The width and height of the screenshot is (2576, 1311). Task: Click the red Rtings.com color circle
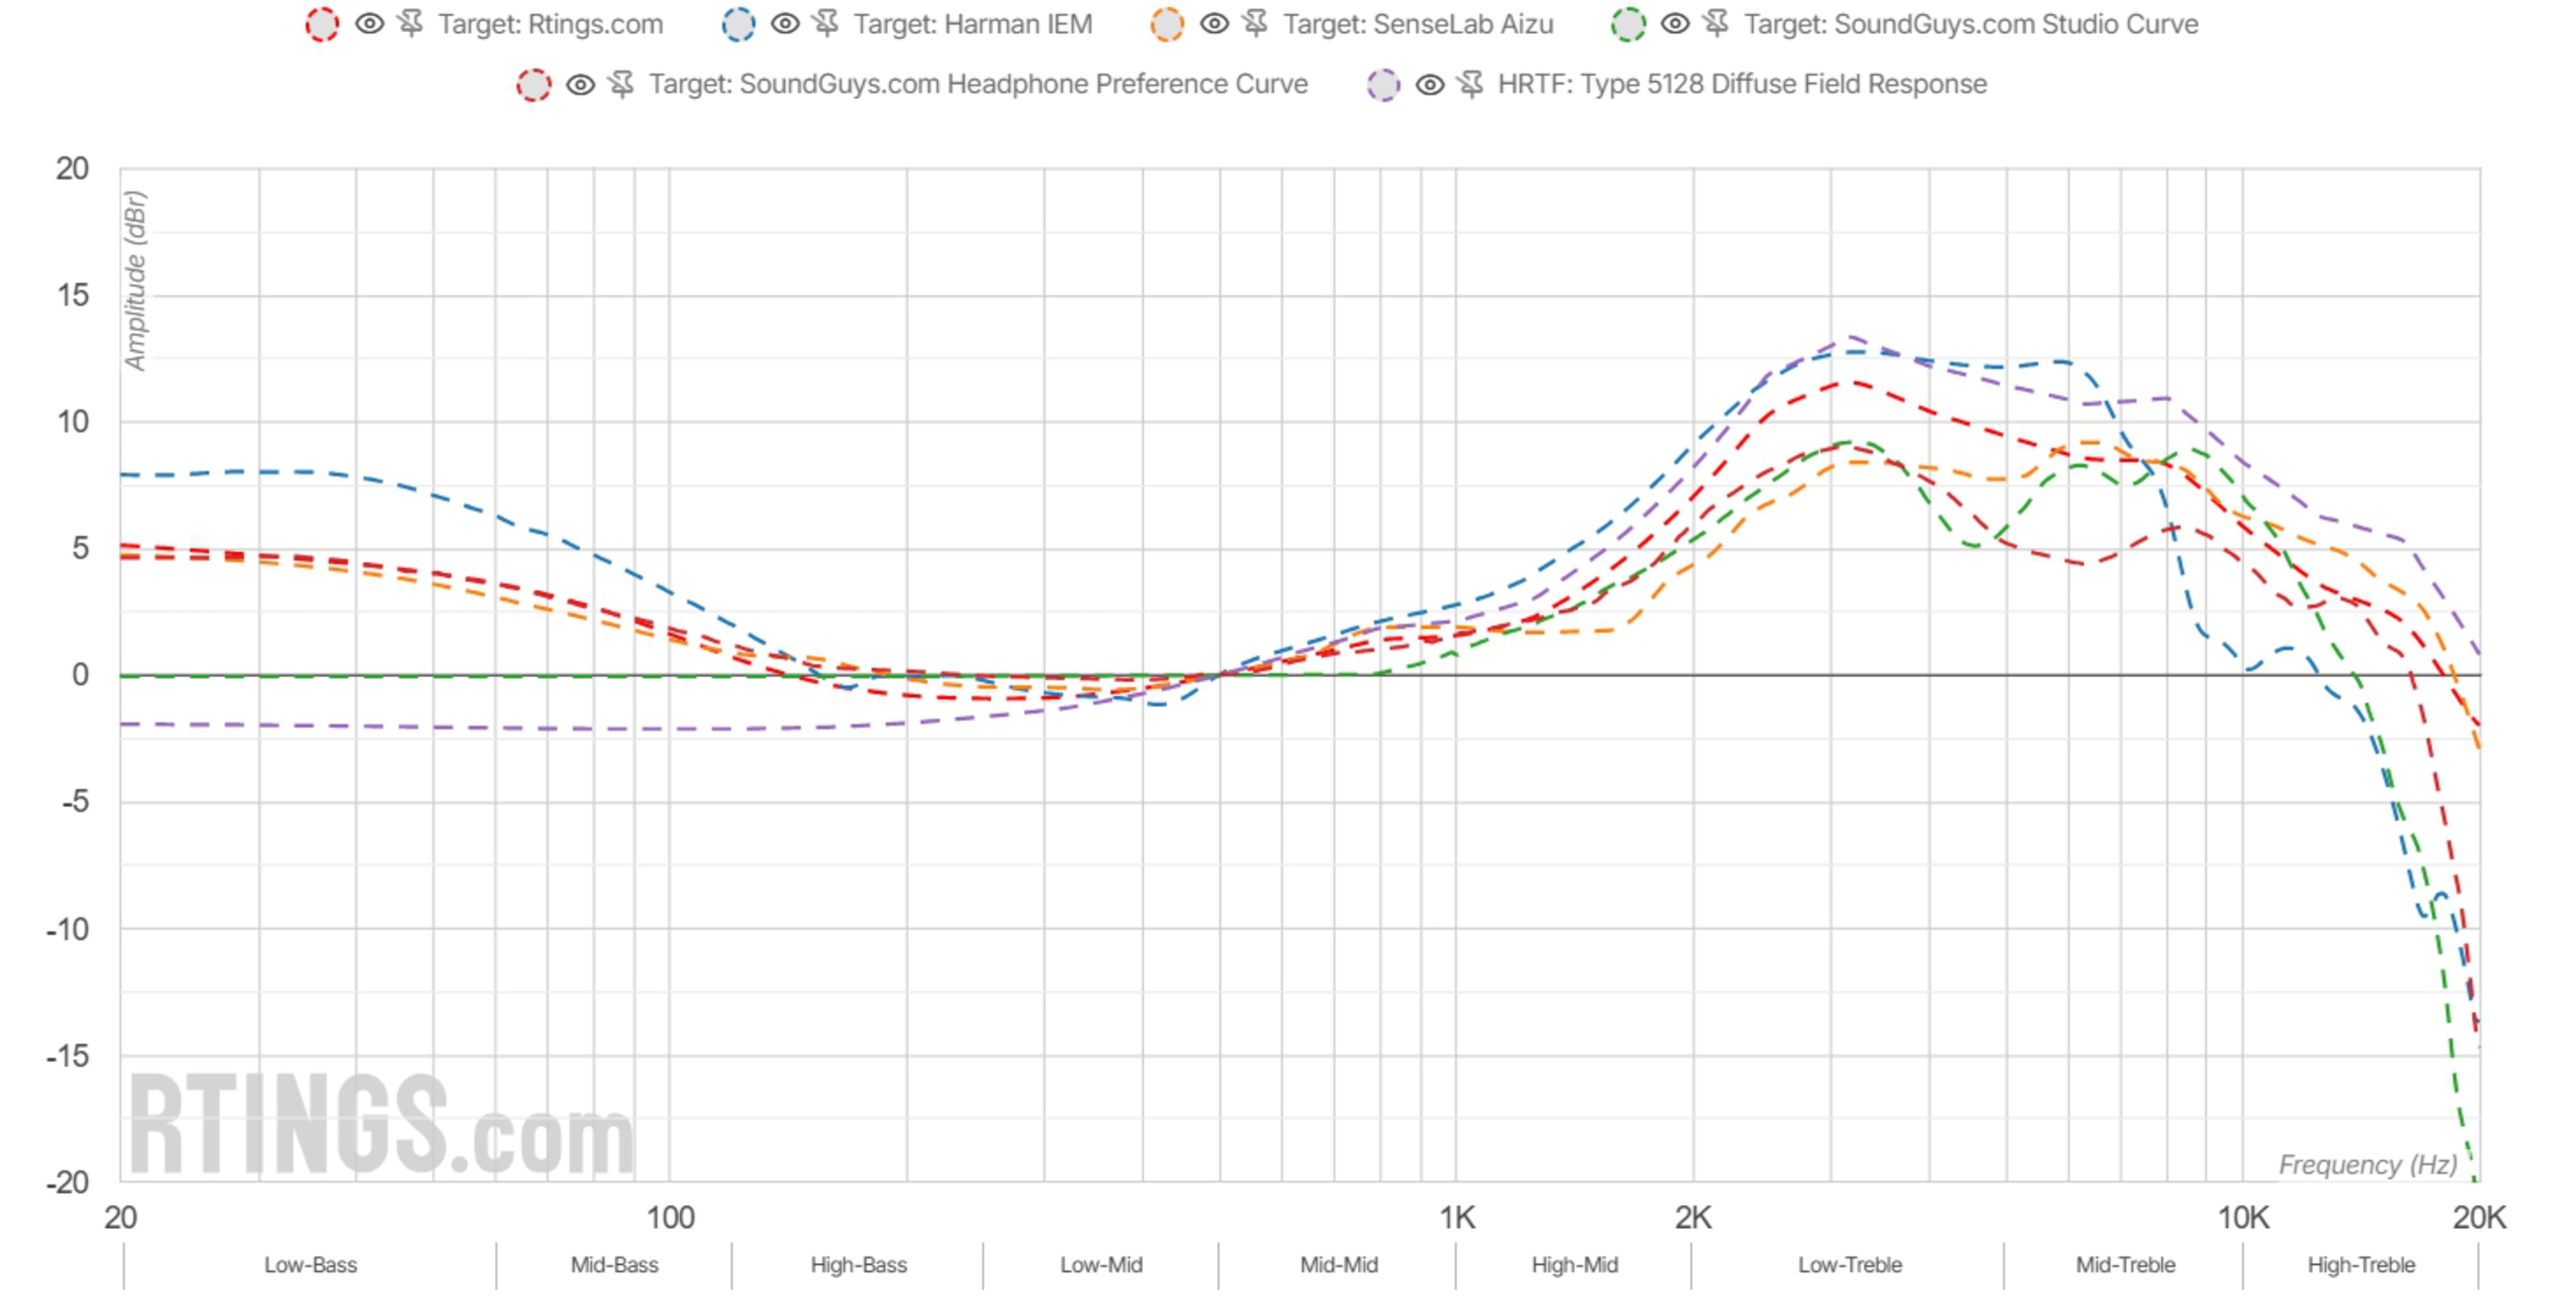tap(322, 25)
